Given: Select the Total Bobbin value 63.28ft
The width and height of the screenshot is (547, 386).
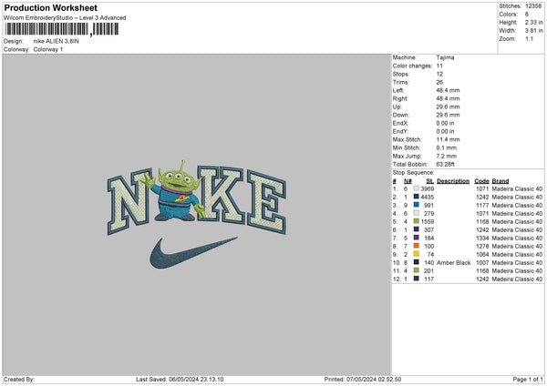Looking at the screenshot, I should (x=445, y=164).
